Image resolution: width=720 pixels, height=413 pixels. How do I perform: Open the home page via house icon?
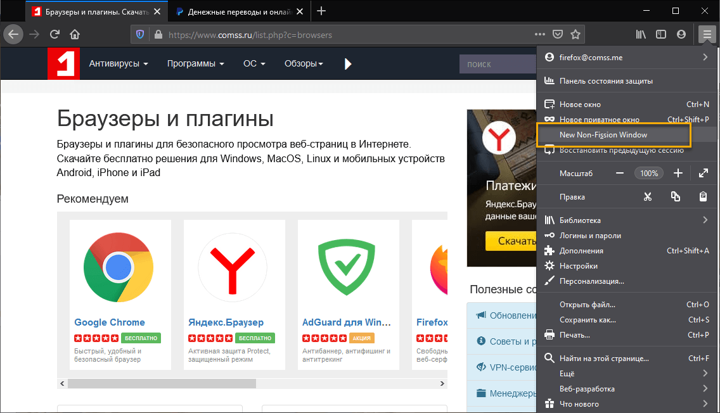pos(75,34)
